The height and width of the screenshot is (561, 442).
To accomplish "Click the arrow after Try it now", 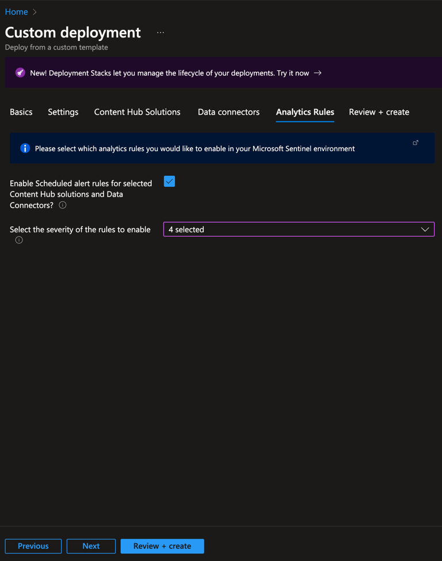I will pos(317,73).
